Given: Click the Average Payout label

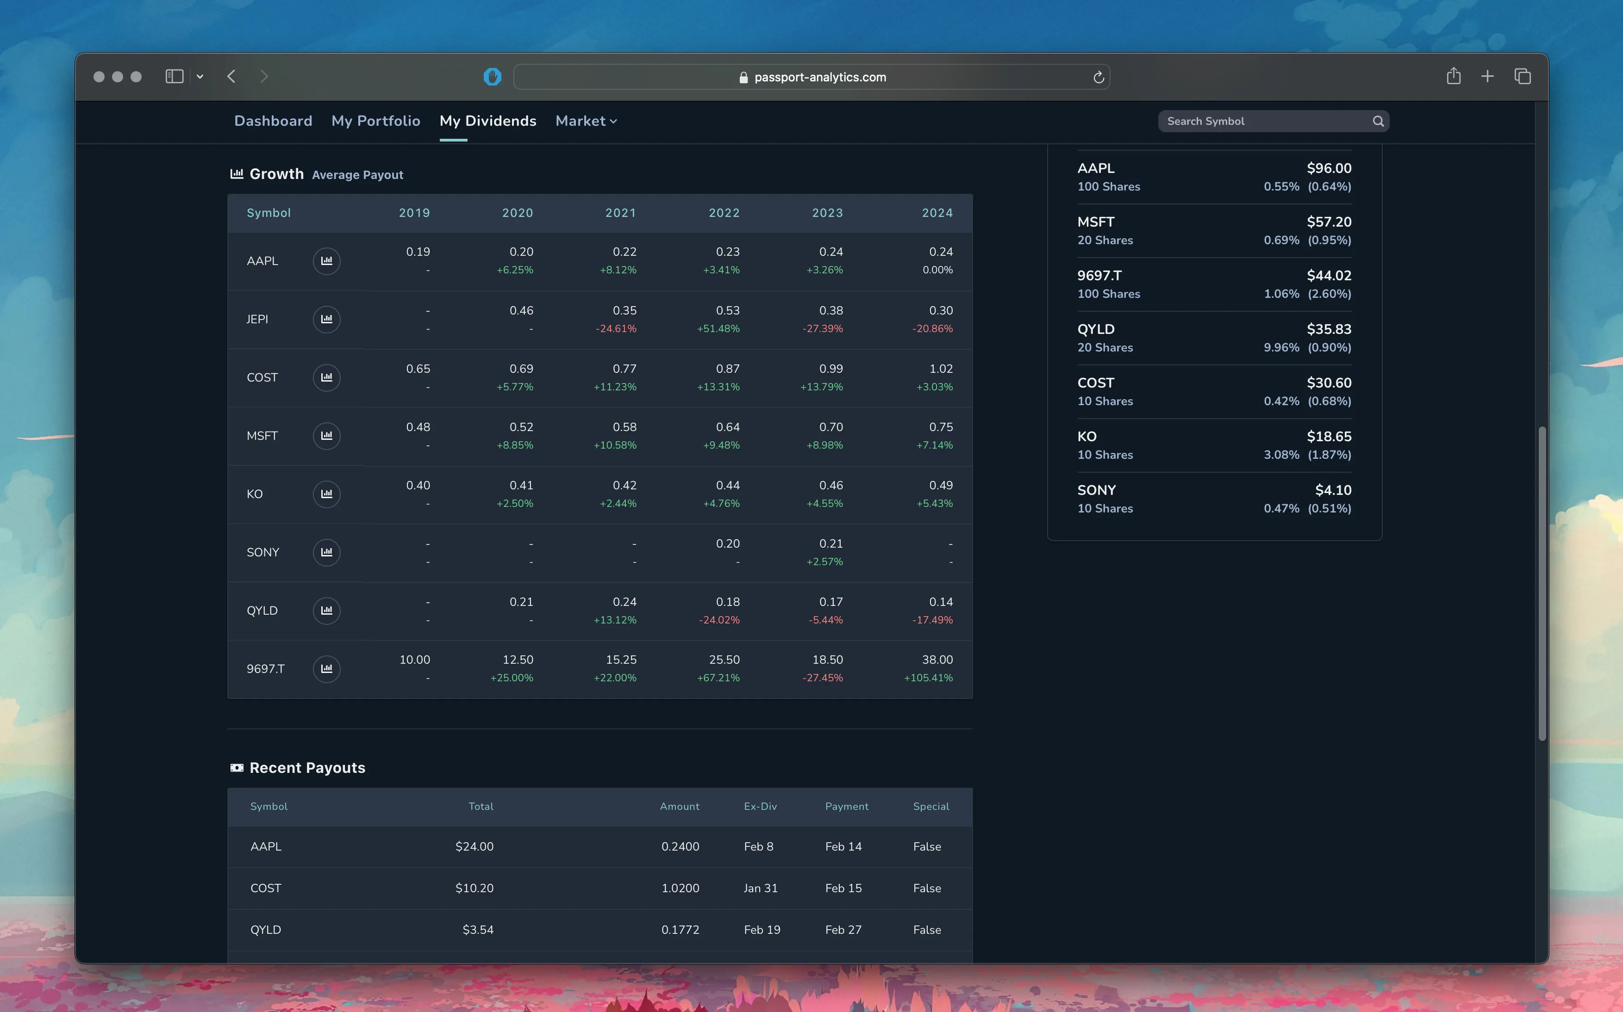Looking at the screenshot, I should (358, 175).
